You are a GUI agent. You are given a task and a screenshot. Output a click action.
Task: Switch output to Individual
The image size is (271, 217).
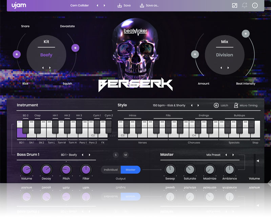pyautogui.click(x=111, y=170)
